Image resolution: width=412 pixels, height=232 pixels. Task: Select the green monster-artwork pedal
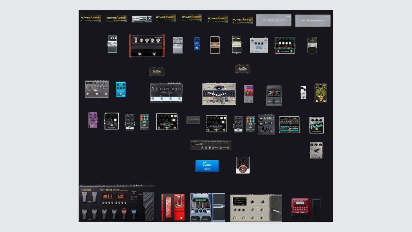(321, 93)
